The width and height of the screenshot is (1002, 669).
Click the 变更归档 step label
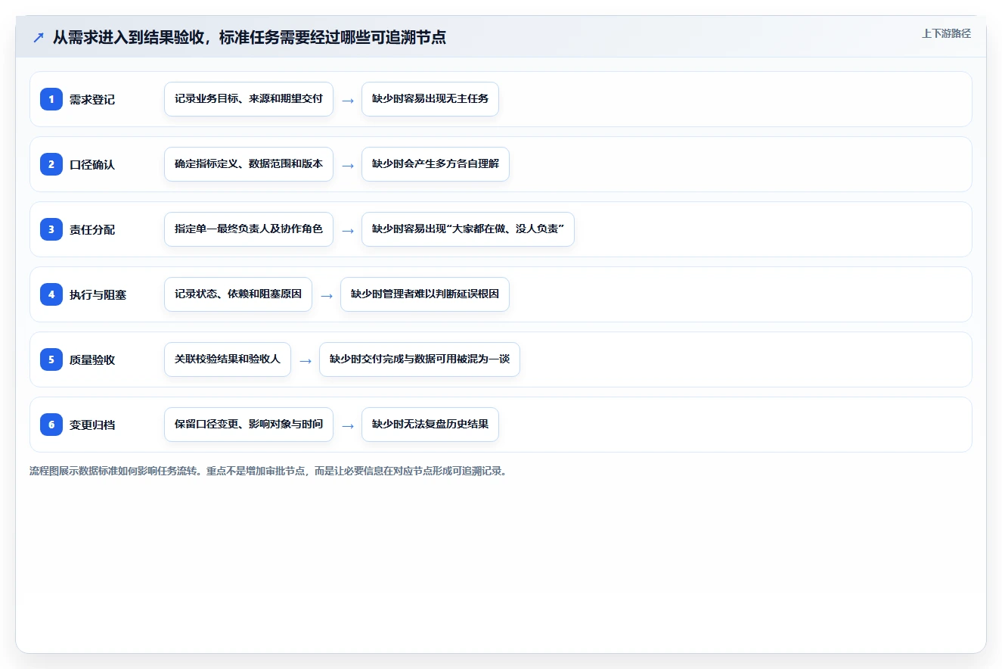point(92,425)
